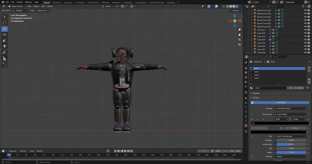Image resolution: width=312 pixels, height=164 pixels.
Task: Hide BézierCurve.080 in viewport via eye icon
Action: coord(305,10)
